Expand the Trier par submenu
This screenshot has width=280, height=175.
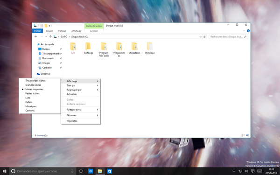[x=80, y=85]
